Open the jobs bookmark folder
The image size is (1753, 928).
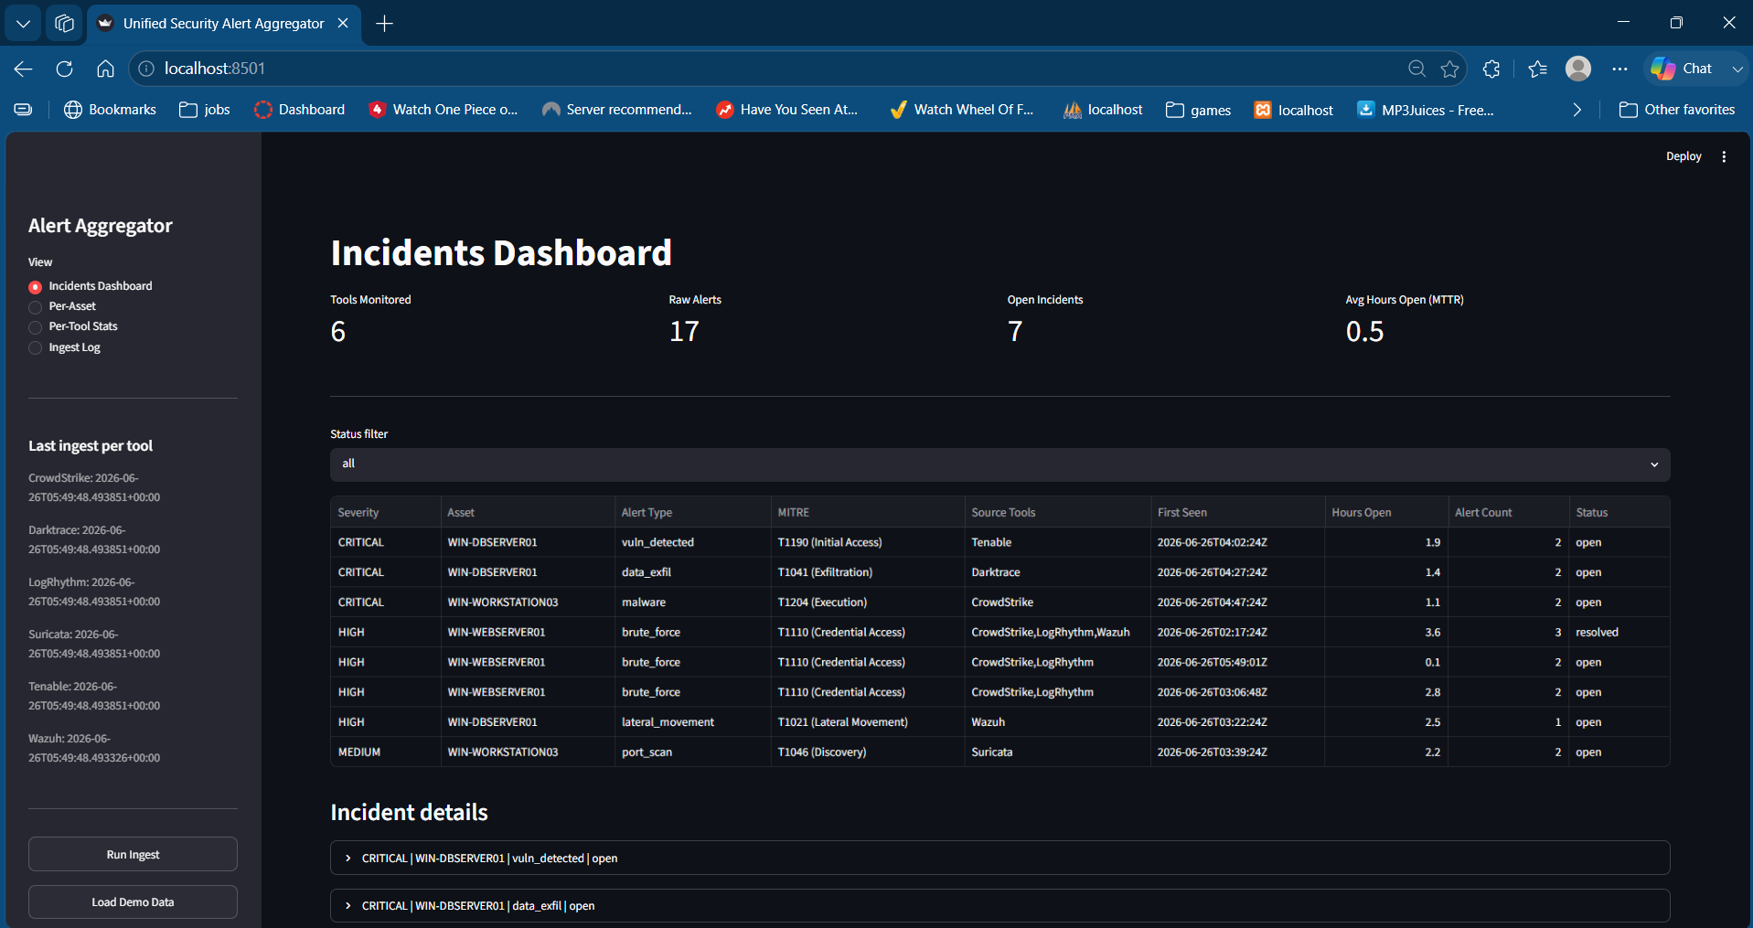pyautogui.click(x=205, y=110)
